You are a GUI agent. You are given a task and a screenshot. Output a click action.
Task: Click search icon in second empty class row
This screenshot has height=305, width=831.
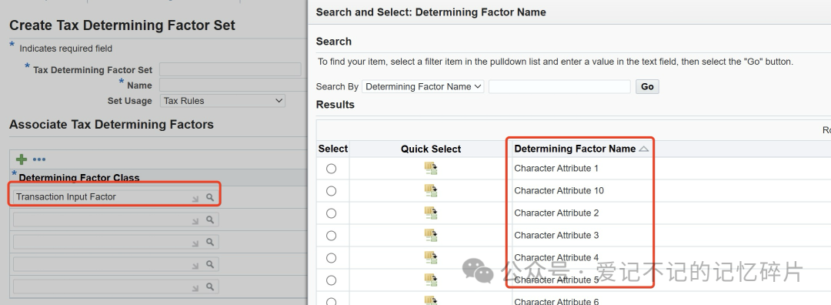click(210, 242)
